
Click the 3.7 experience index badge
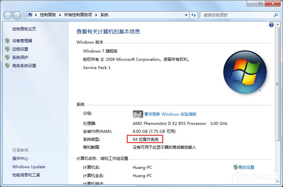point(138,114)
